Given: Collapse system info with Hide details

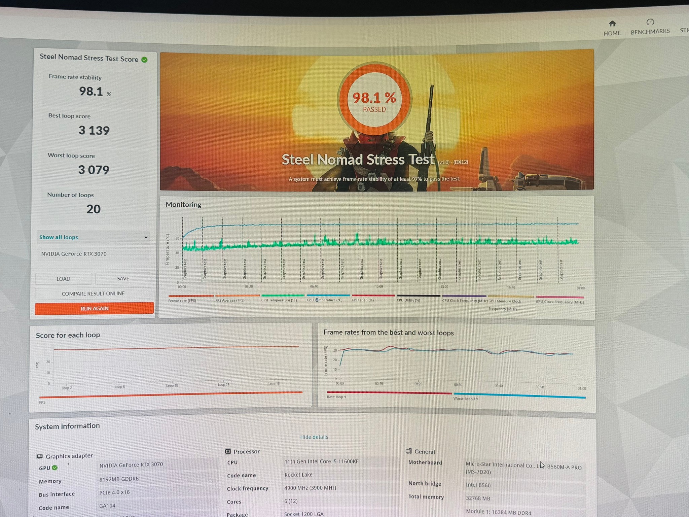Looking at the screenshot, I should click(x=314, y=437).
